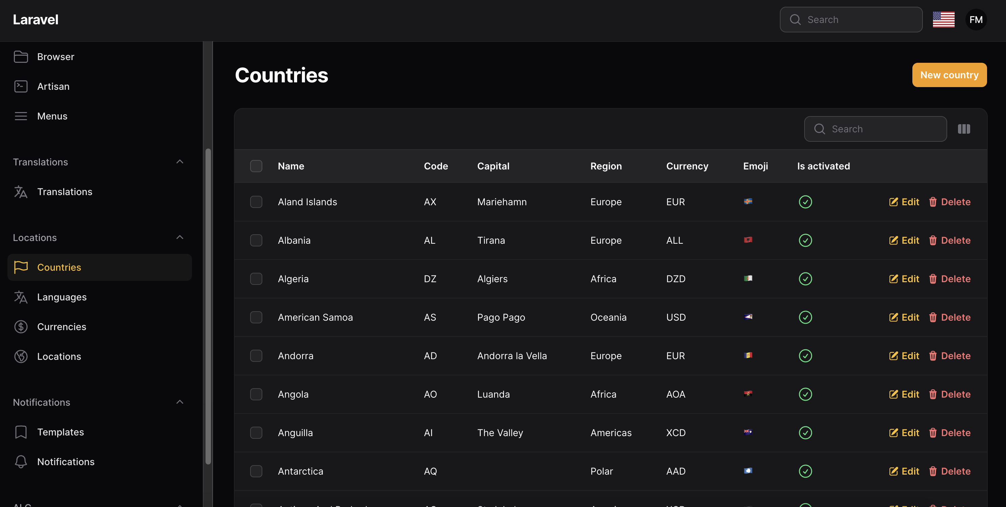Click the Locations globe icon in sidebar

tap(21, 356)
